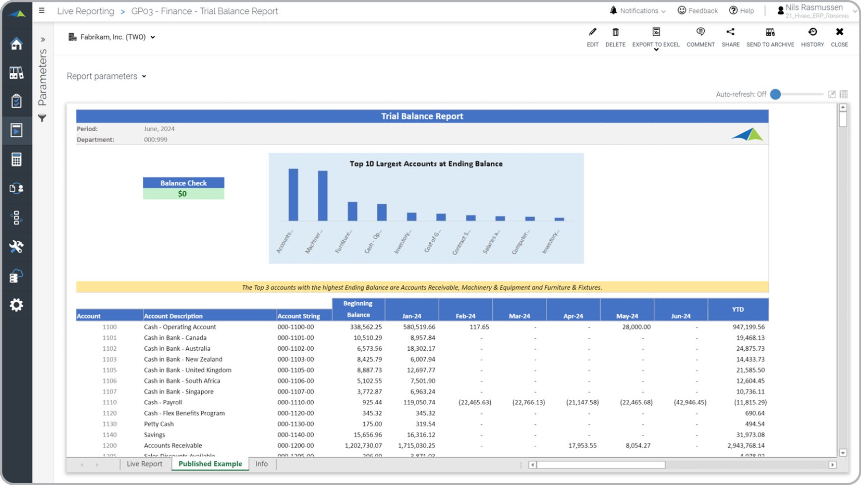The height and width of the screenshot is (485, 861).
Task: Switch to the Live Report tab
Action: pos(144,464)
